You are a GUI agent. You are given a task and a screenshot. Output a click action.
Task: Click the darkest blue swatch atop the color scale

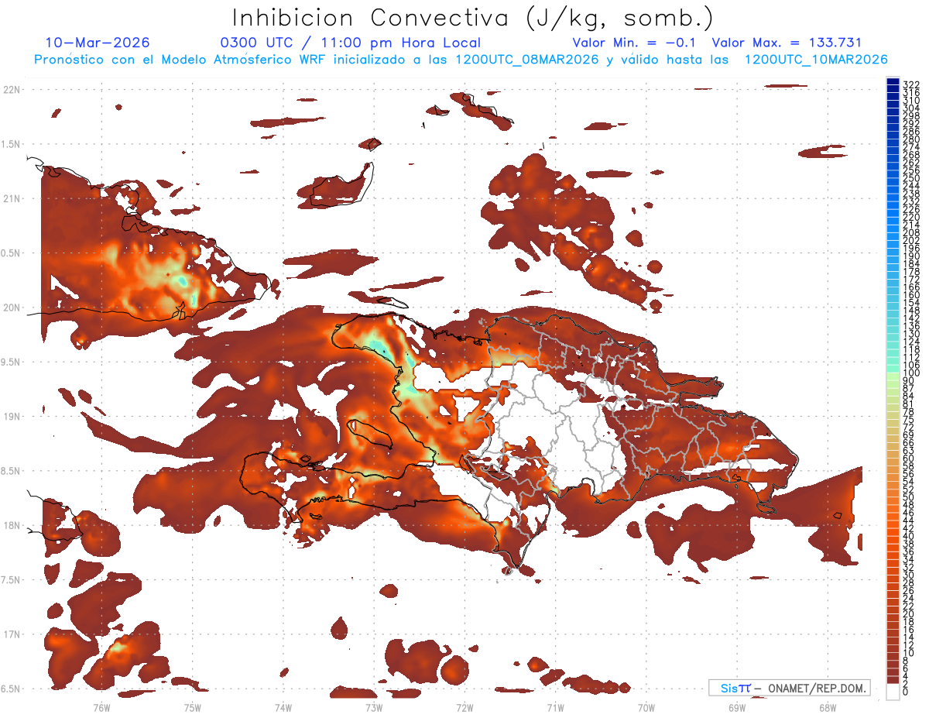893,81
